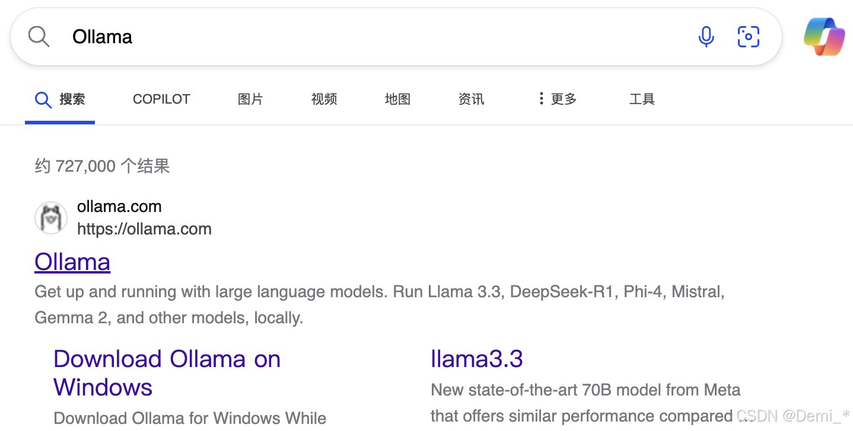Open visual search camera icon
Screen dimensions: 853x431
749,37
